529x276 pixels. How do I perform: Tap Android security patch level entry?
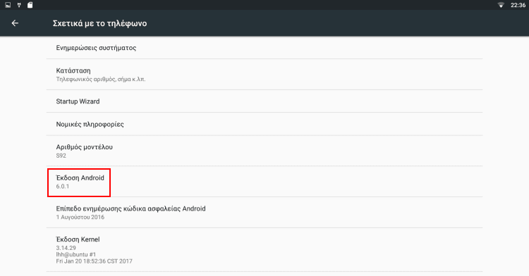click(x=264, y=213)
